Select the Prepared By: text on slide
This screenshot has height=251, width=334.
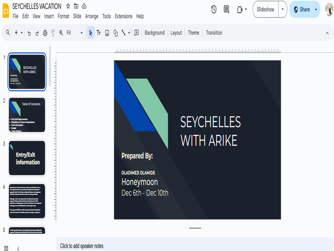coord(137,156)
